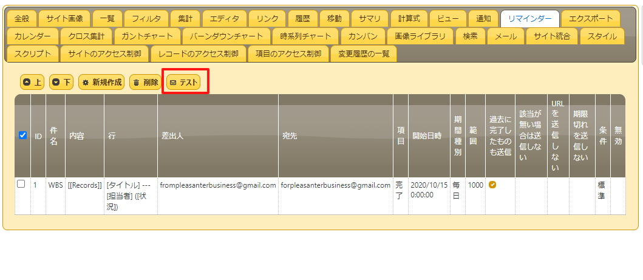The width and height of the screenshot is (643, 280).
Task: Toggle the select-all checkbox in table header
Action: point(23,135)
